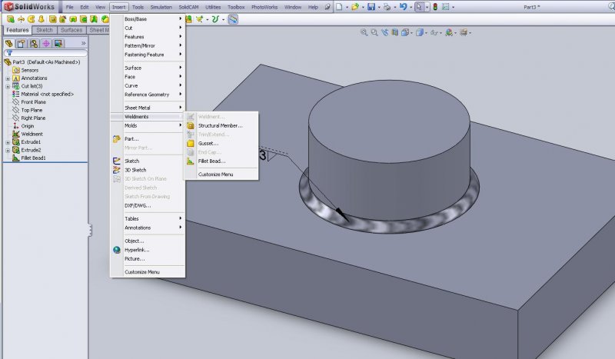Click the Save icon

[371, 7]
